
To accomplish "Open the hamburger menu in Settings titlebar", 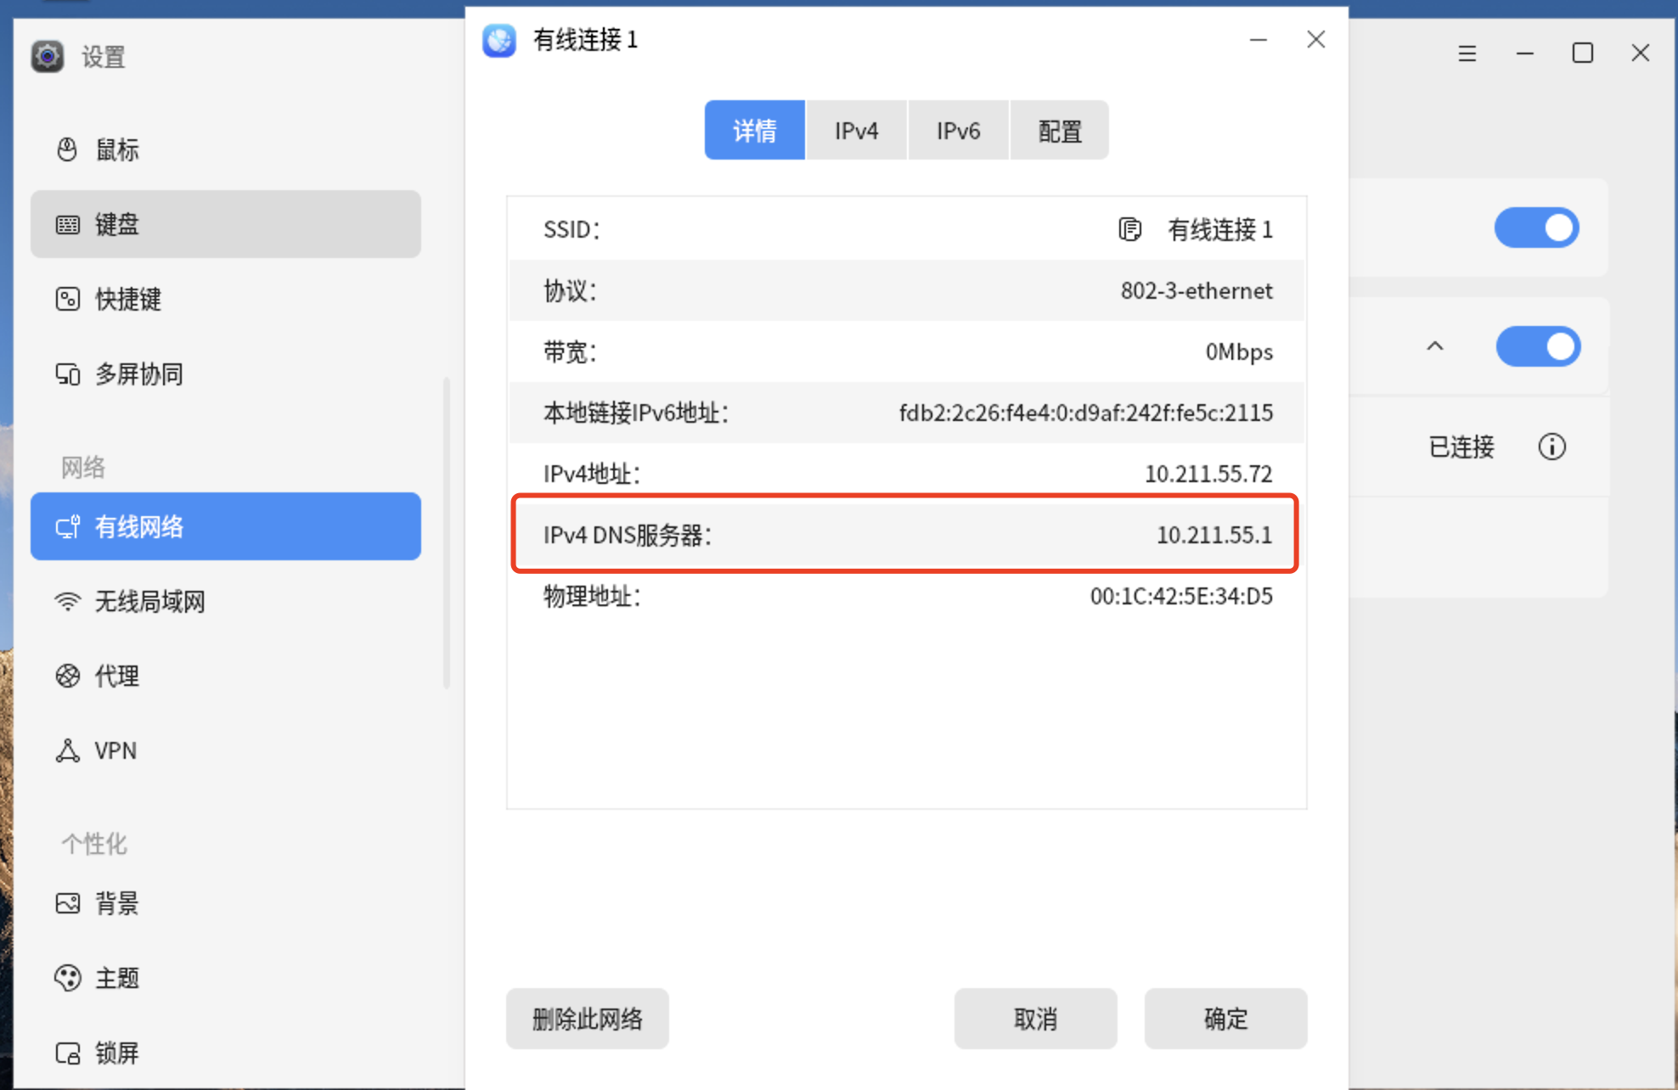I will 1467,53.
